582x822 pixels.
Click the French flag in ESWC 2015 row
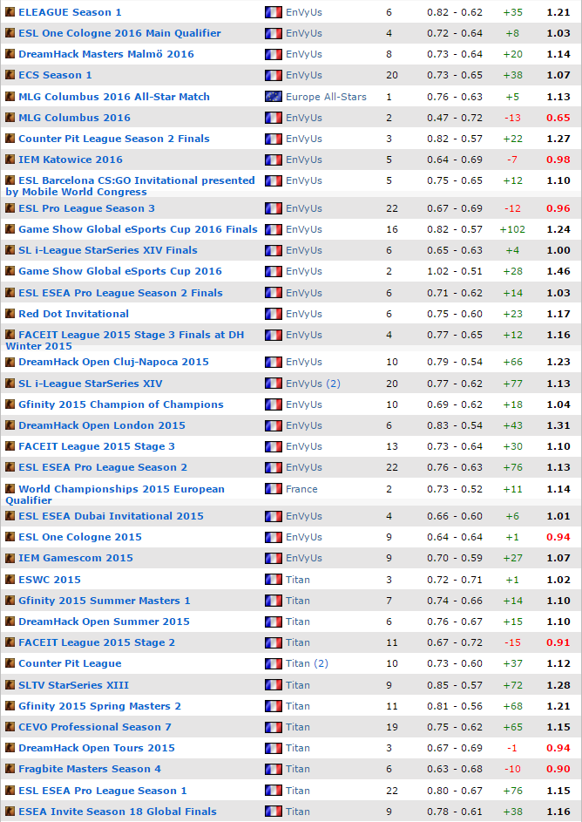pyautogui.click(x=274, y=580)
